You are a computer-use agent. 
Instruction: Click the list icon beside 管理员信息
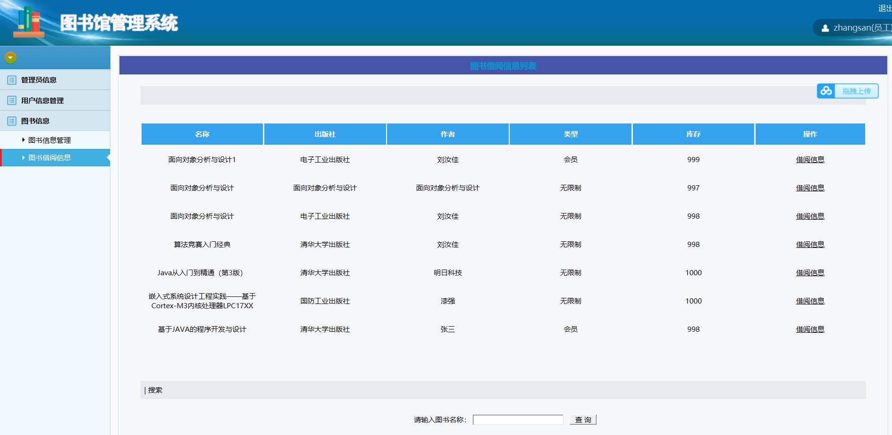click(12, 80)
